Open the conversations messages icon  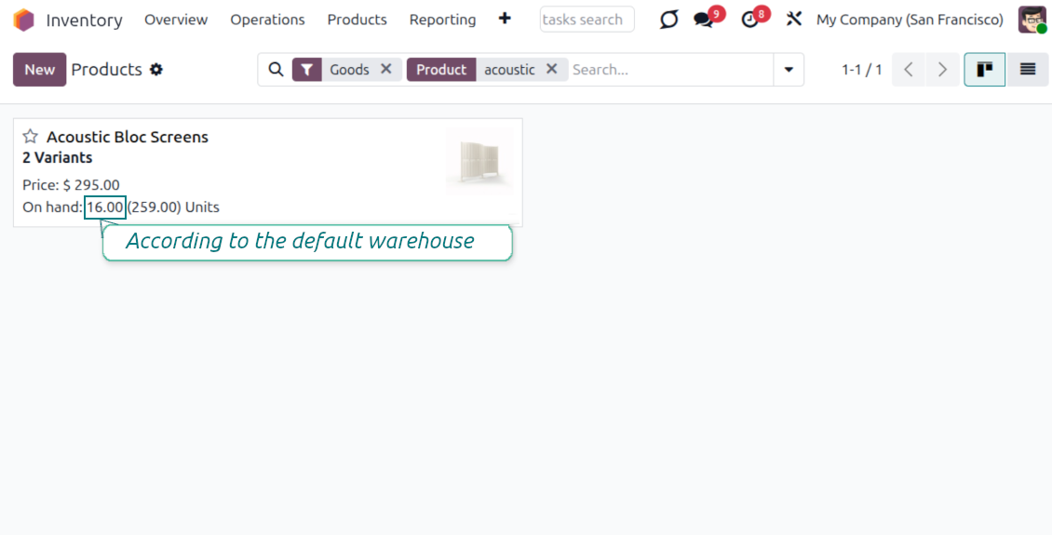click(x=703, y=20)
